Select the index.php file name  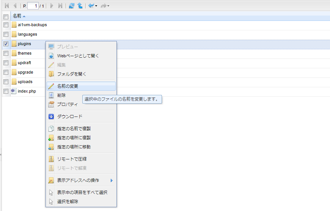click(x=27, y=91)
